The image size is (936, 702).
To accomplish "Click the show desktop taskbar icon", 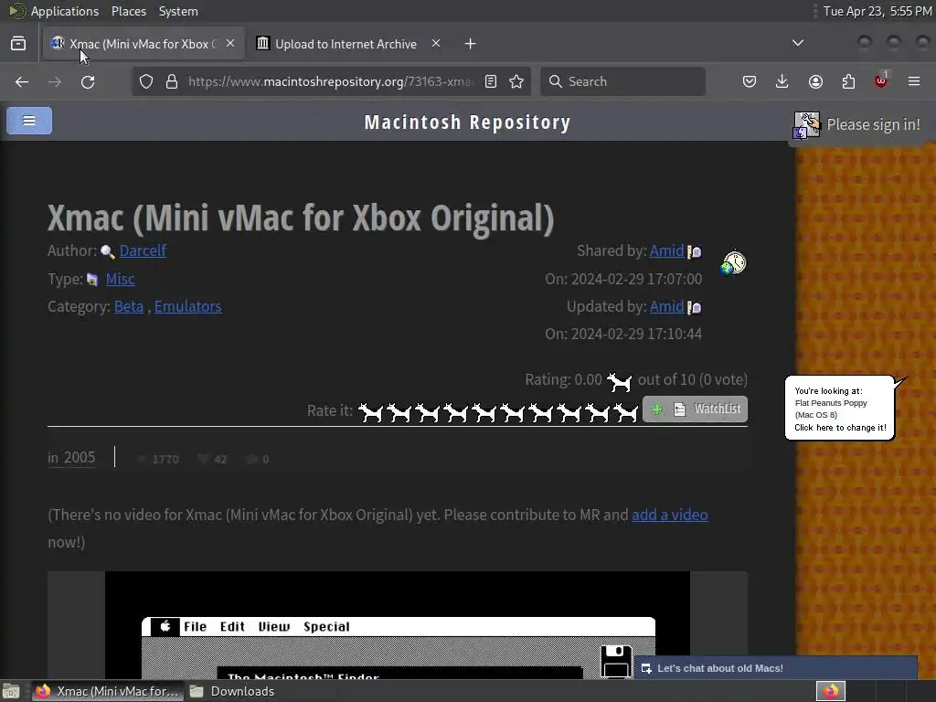I will click(11, 691).
